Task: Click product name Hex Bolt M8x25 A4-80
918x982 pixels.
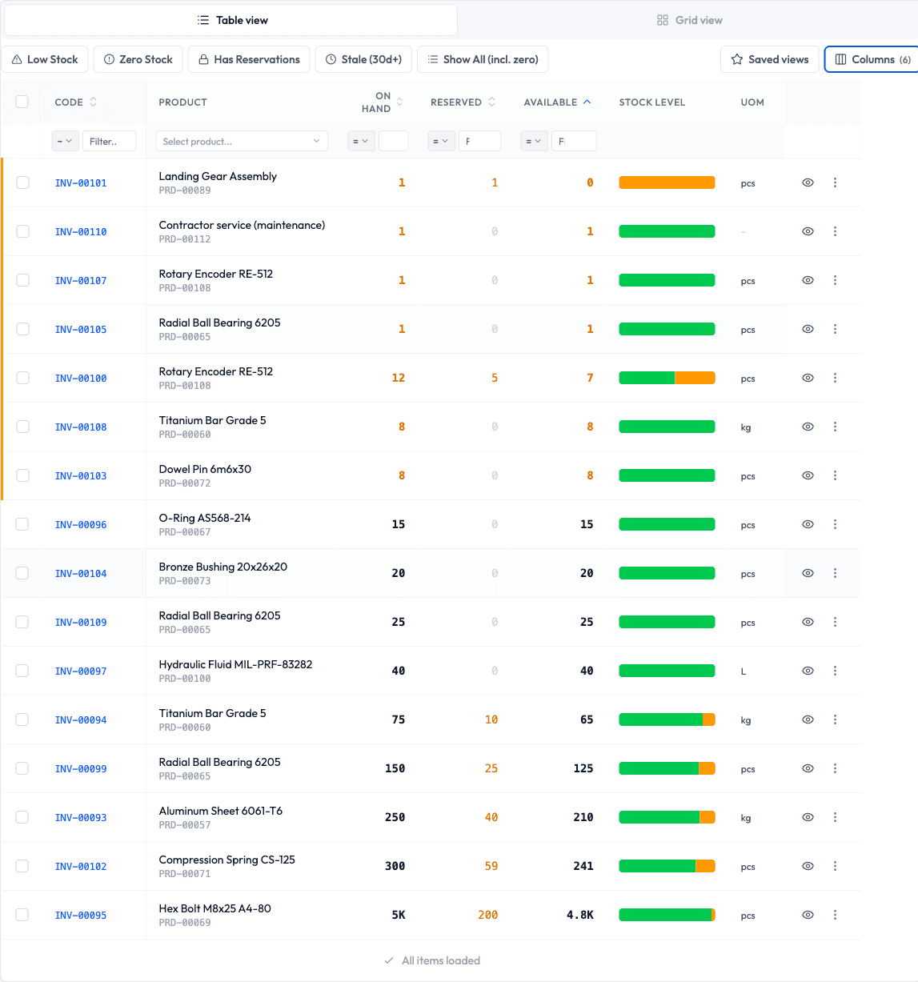Action: point(214,908)
